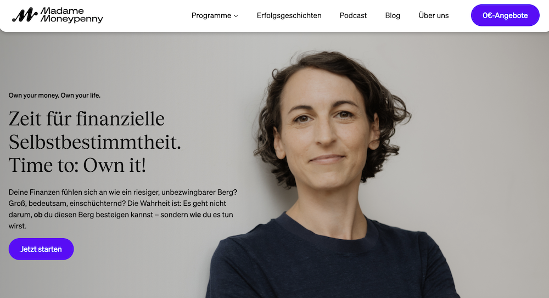Go to Erfolgsgeschichten page

[x=289, y=15]
